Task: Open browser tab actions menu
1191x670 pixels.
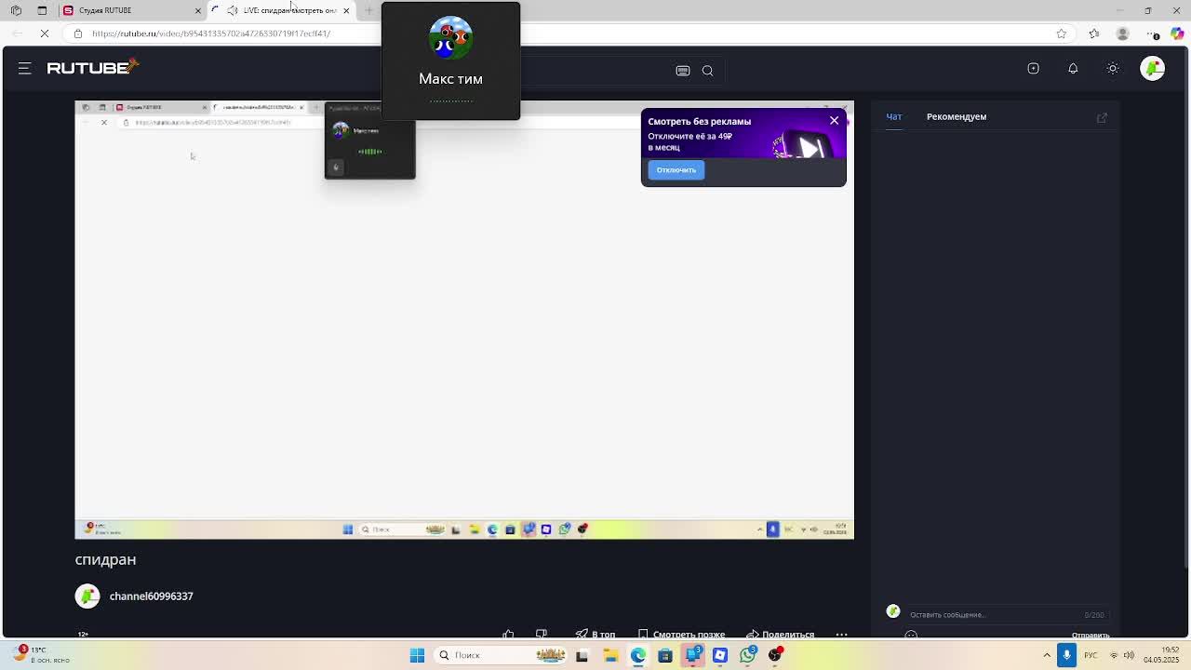Action: (42, 10)
